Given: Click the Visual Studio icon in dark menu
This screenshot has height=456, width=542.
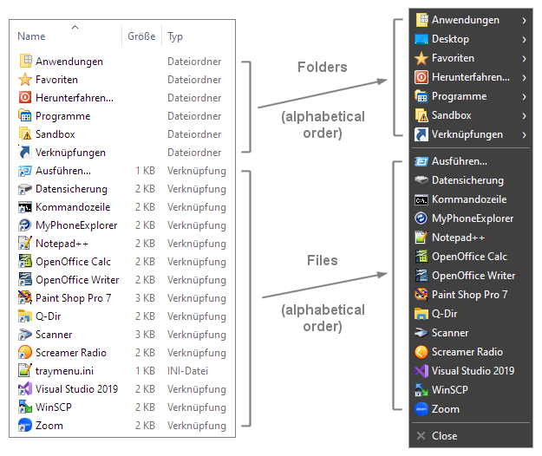Looking at the screenshot, I should tap(421, 371).
